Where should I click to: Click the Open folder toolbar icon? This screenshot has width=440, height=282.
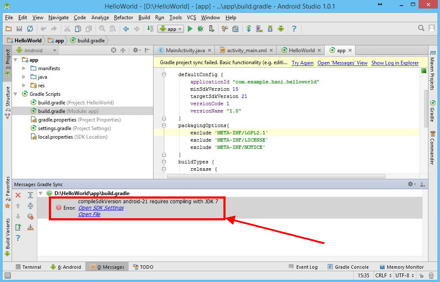[9, 29]
